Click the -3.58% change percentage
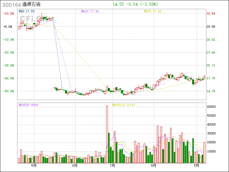The height and width of the screenshot is (172, 229). coord(149,4)
